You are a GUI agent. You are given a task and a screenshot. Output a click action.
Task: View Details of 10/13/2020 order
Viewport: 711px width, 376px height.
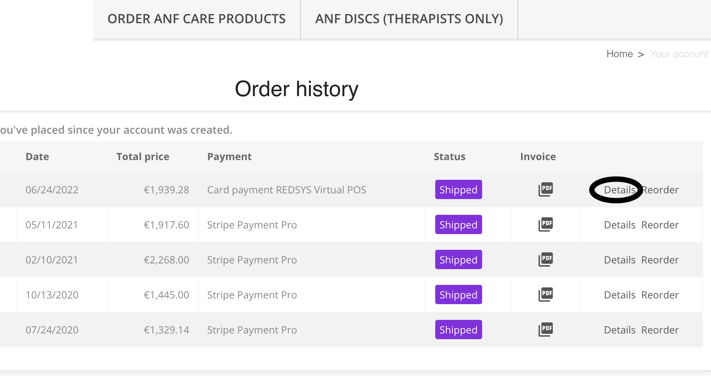619,295
